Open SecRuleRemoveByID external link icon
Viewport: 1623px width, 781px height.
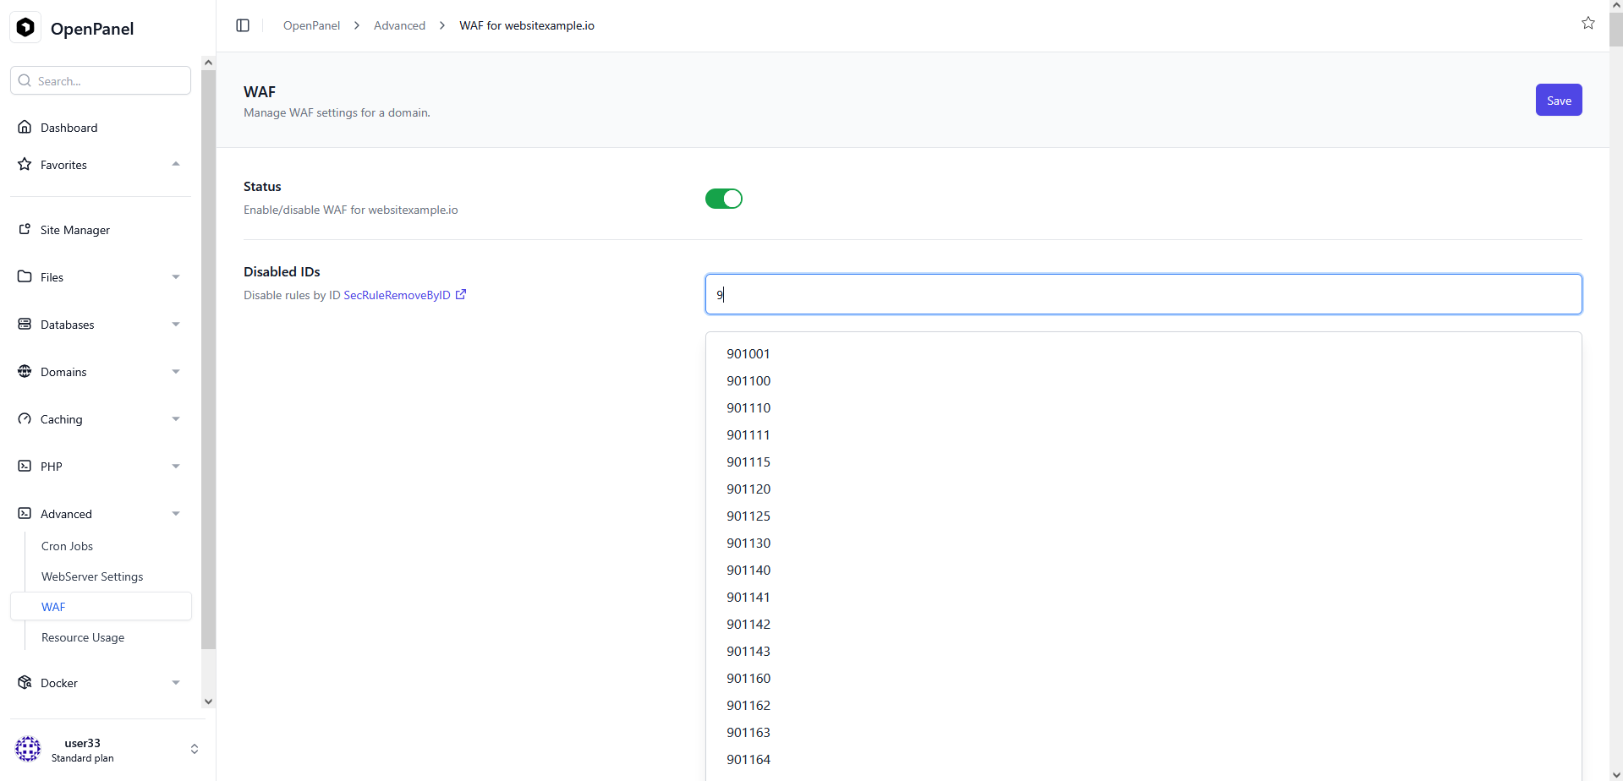pyautogui.click(x=461, y=295)
